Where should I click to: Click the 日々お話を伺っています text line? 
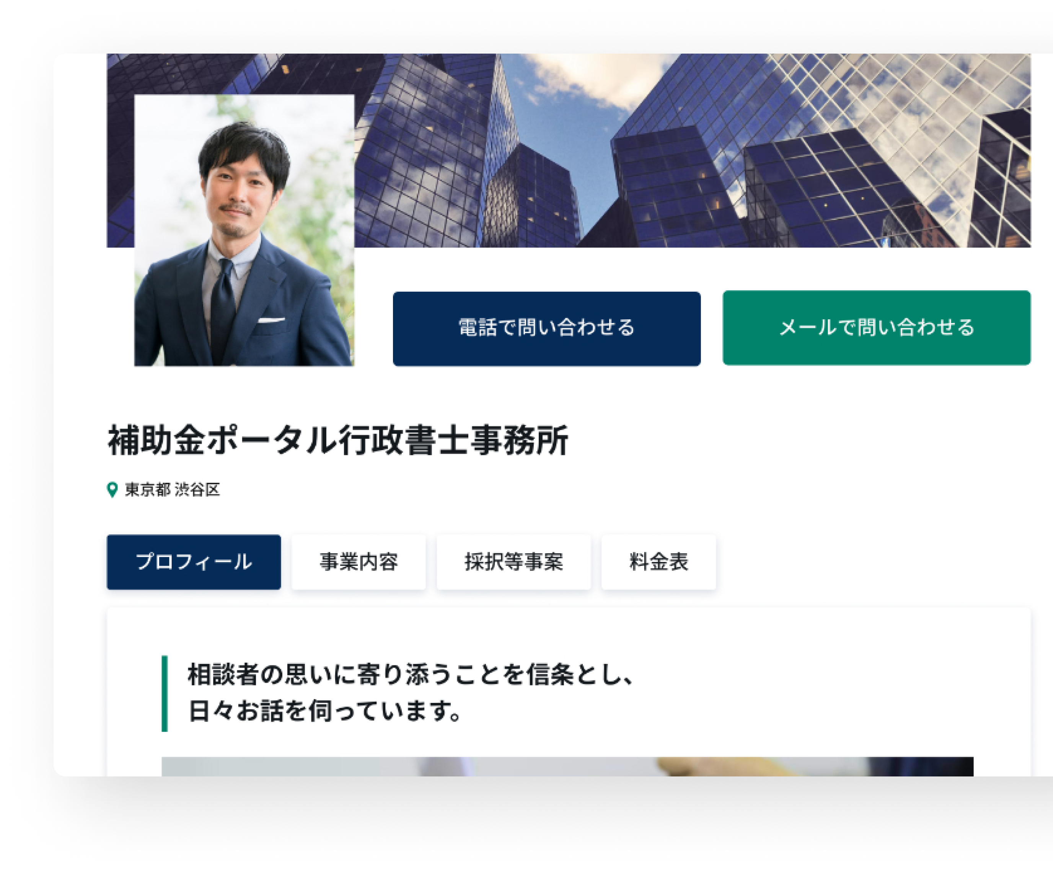point(324,711)
